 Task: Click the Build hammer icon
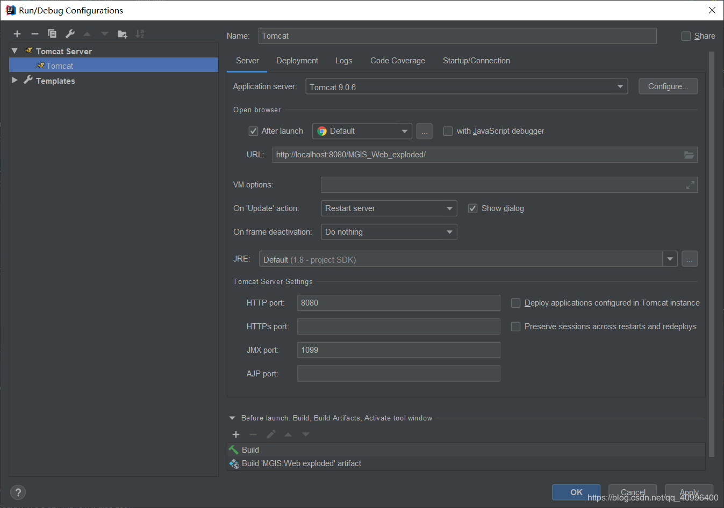(x=234, y=450)
